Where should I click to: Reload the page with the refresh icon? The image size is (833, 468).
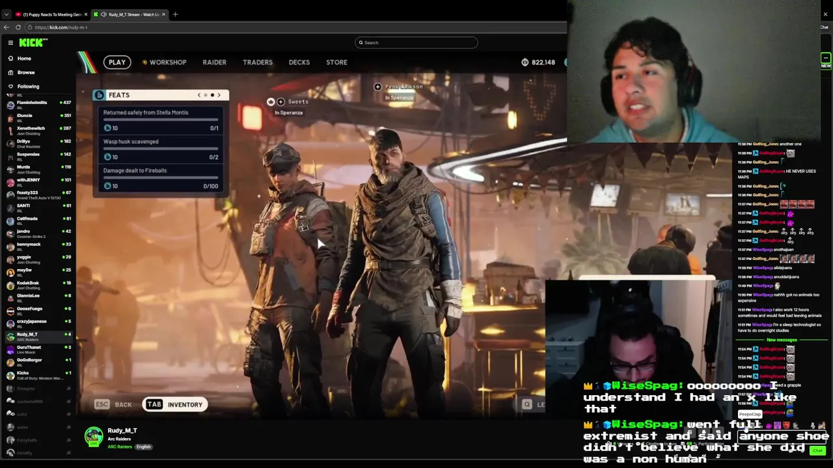click(18, 27)
